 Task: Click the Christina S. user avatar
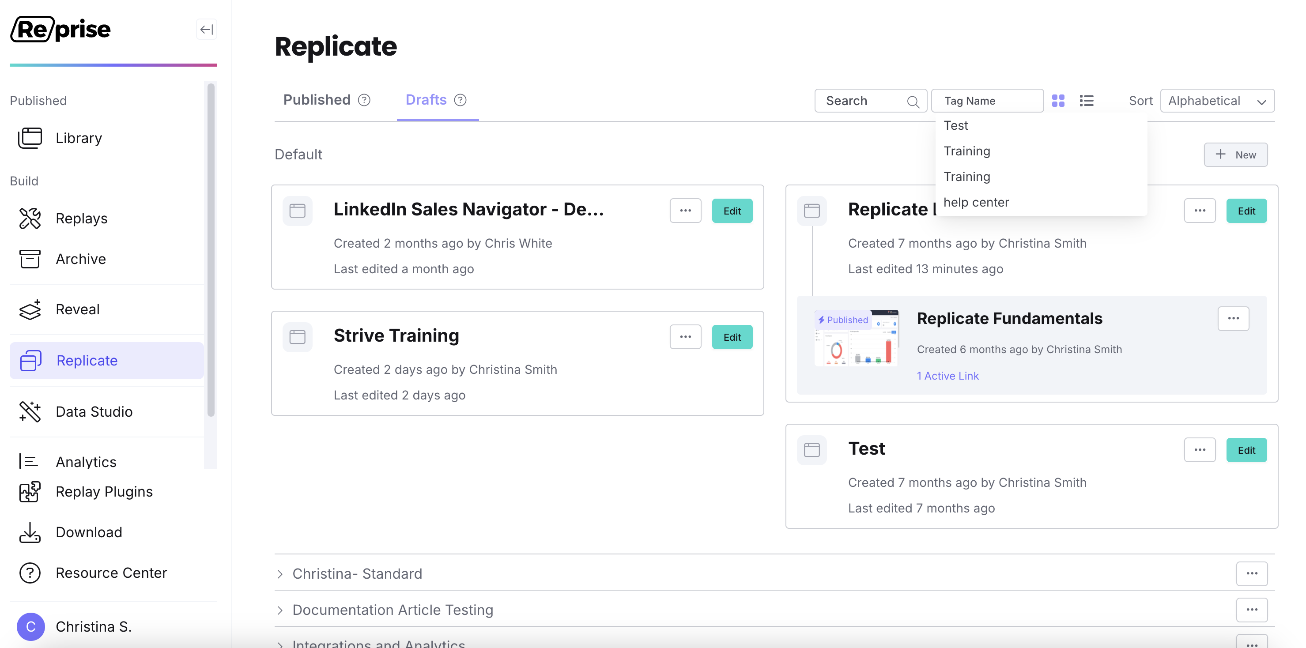31,627
